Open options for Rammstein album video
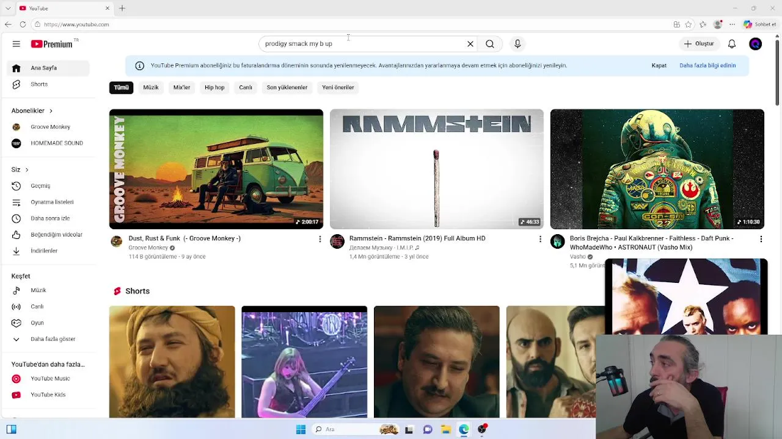This screenshot has height=439, width=782. pyautogui.click(x=540, y=239)
